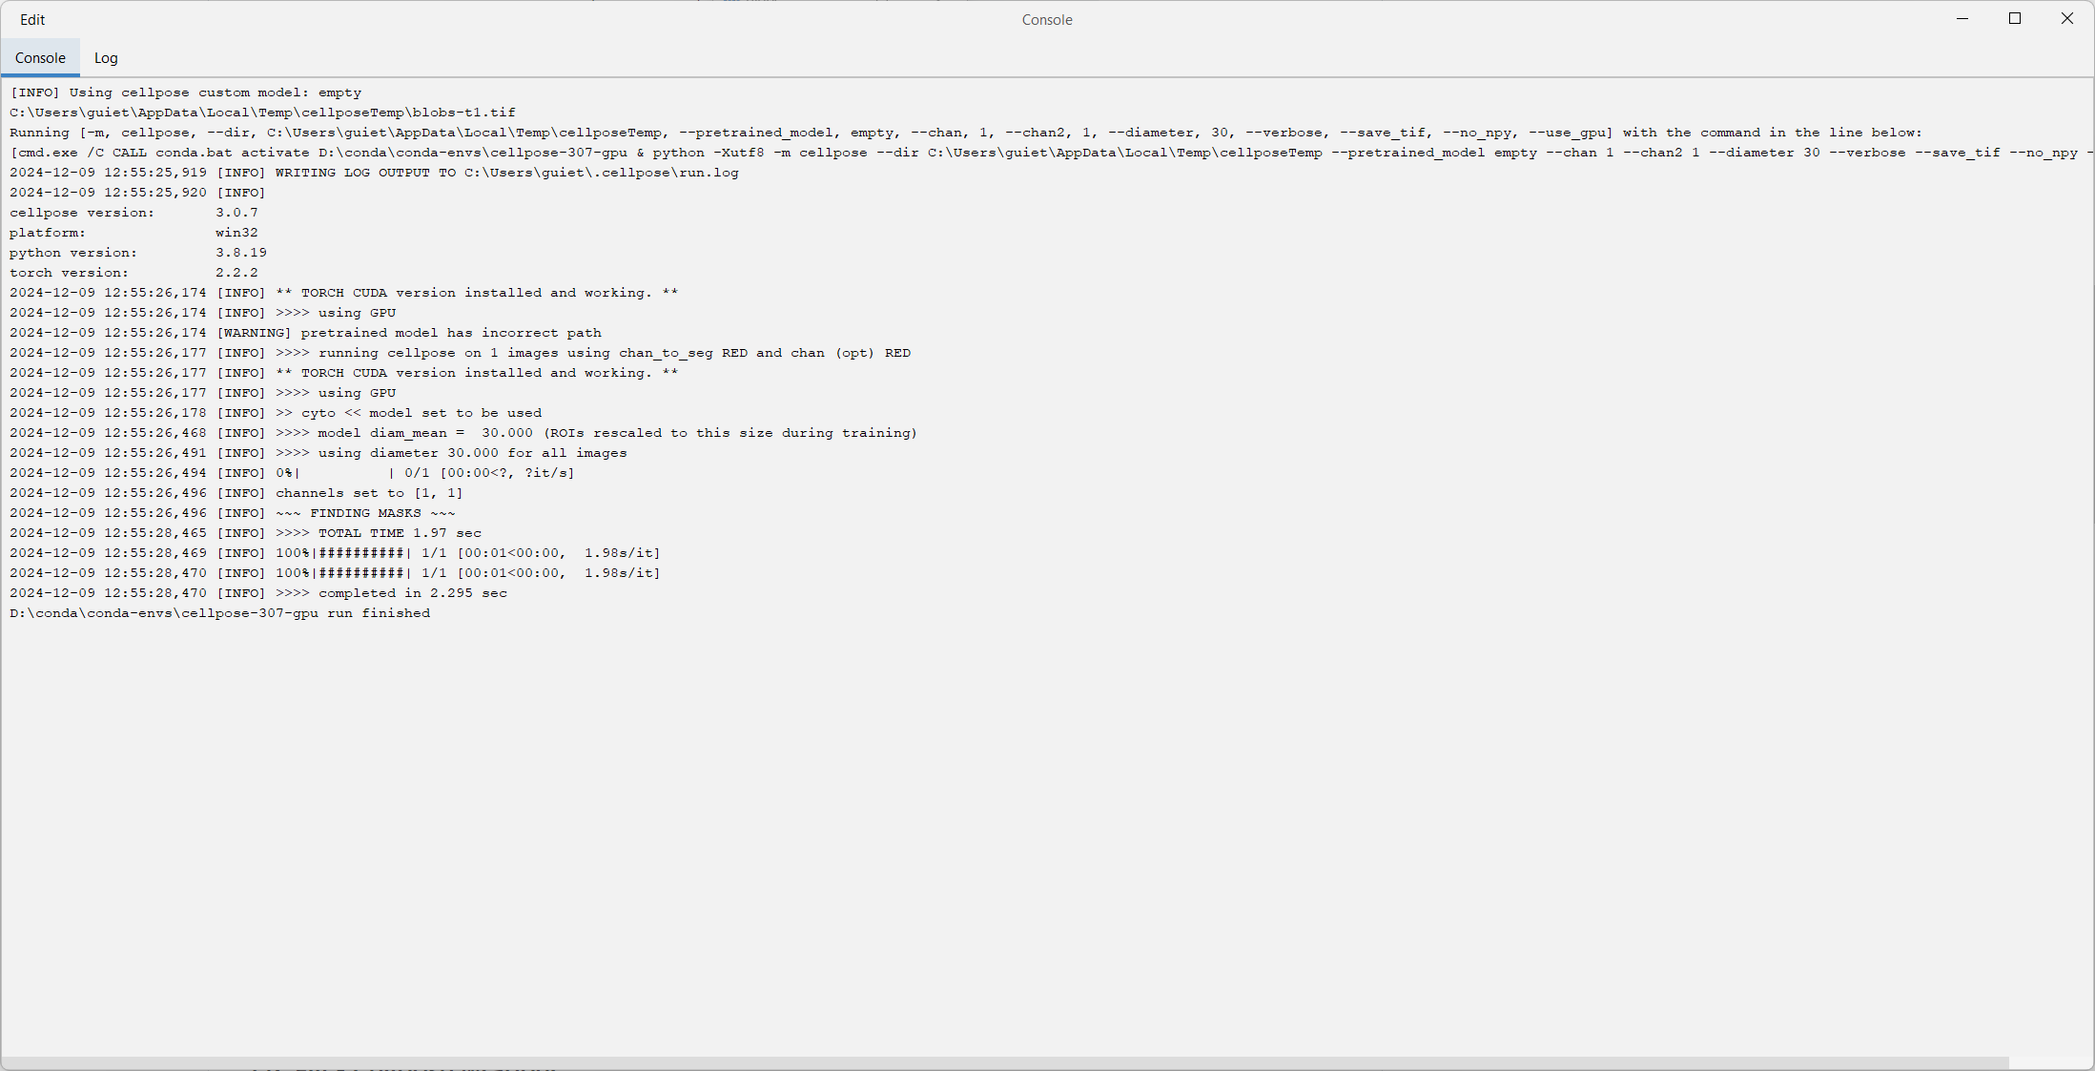Minimize the Console window
The width and height of the screenshot is (2095, 1071).
pos(1962,19)
